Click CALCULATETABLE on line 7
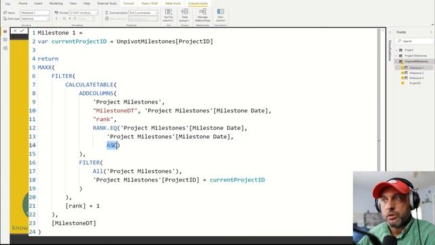This screenshot has height=245, width=435. 89,84
